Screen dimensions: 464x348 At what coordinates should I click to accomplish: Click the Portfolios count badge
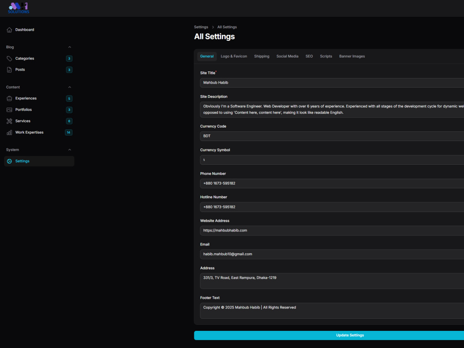point(69,110)
